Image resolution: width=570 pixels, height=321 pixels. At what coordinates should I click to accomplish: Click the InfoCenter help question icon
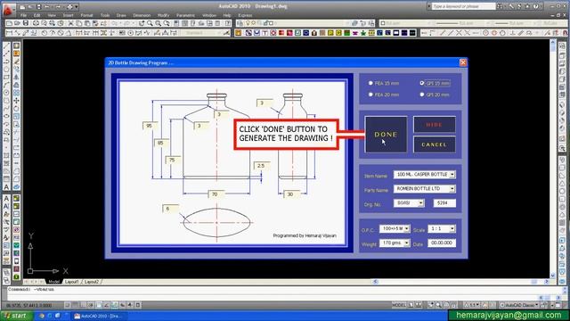pyautogui.click(x=537, y=6)
